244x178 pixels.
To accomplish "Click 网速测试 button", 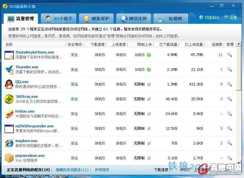I will [209, 18].
